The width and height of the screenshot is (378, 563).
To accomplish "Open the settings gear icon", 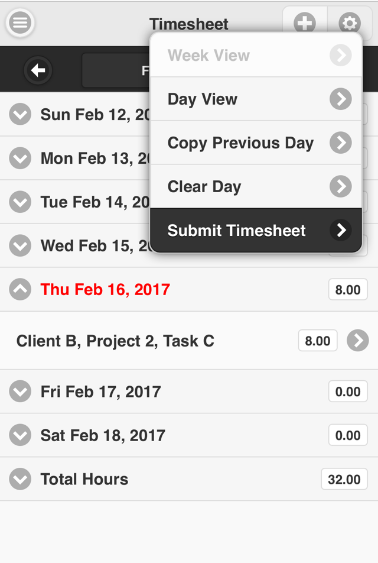I will point(349,23).
